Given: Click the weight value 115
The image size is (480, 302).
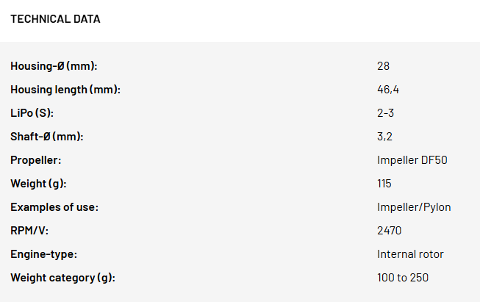Looking at the screenshot, I should pyautogui.click(x=384, y=184).
